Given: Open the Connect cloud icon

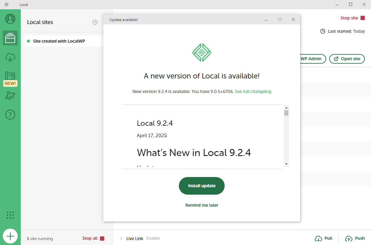Looking at the screenshot, I should (10, 57).
